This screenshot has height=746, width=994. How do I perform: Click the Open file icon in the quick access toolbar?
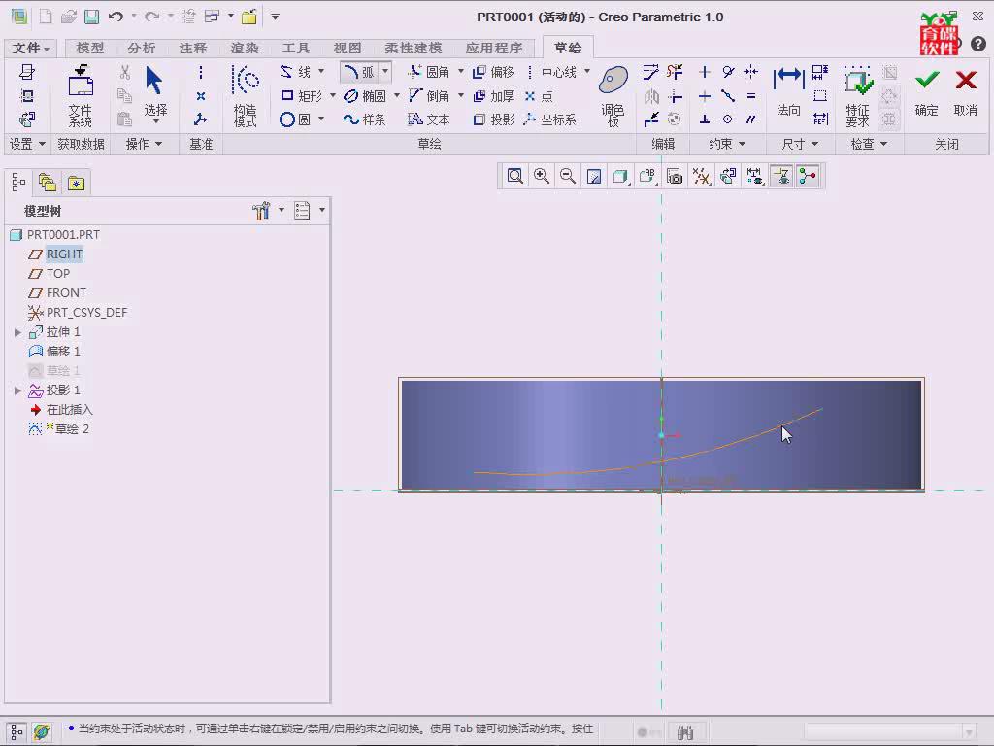coord(69,17)
